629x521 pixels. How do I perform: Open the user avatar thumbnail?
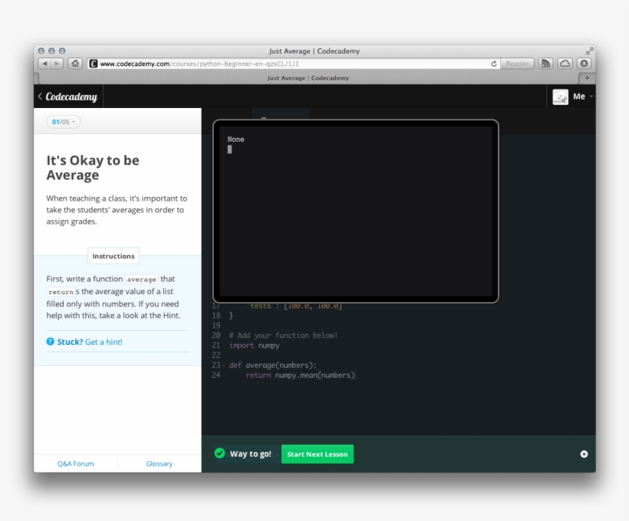[561, 97]
